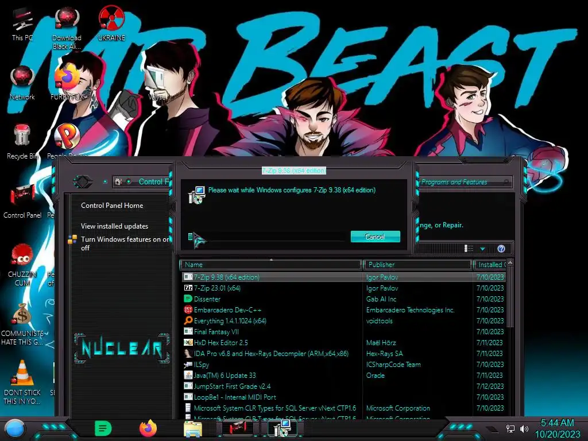588x441 pixels.
Task: Open the CHUZZIN CUM desktop icon
Action: click(x=22, y=265)
